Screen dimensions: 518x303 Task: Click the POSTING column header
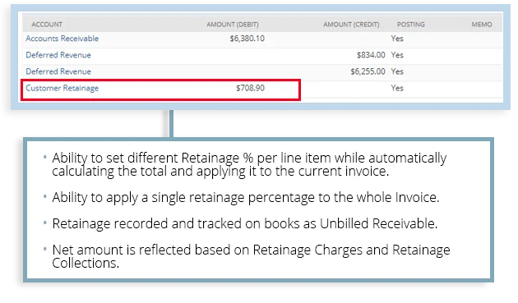[x=410, y=25]
